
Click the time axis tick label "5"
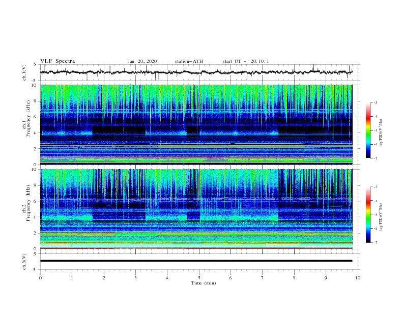pos(199,278)
